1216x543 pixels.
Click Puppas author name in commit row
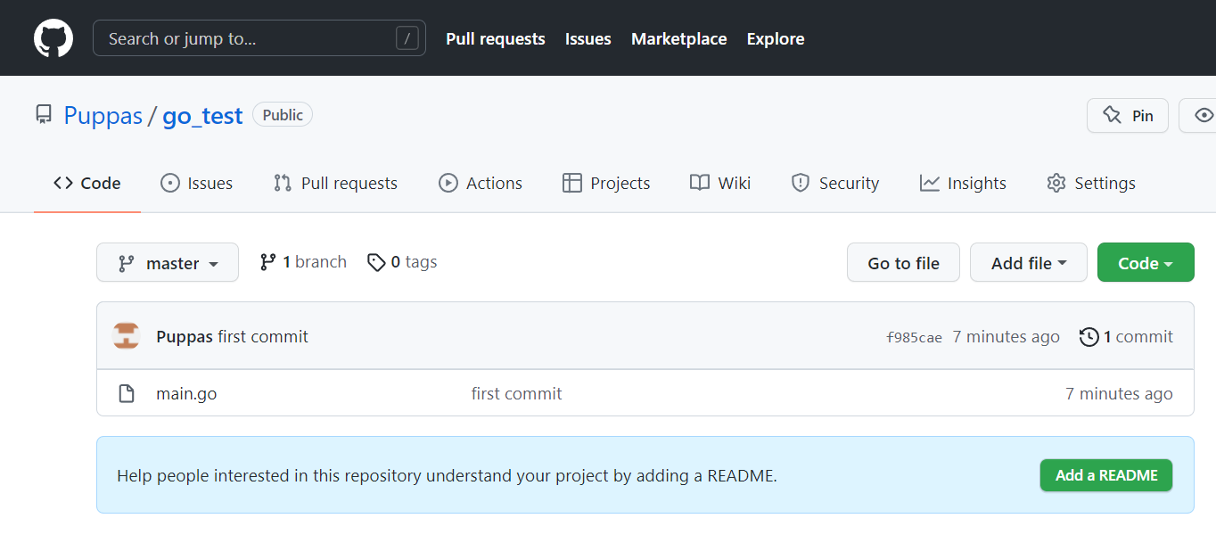click(x=185, y=337)
